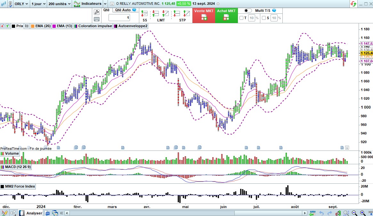Click the Achat MKT buy button
373x216 pixels.
click(226, 15)
